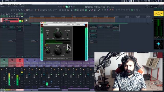This screenshot has height=92, width=164.
Task: Click the Edit button in plugin window
Action: point(73,25)
